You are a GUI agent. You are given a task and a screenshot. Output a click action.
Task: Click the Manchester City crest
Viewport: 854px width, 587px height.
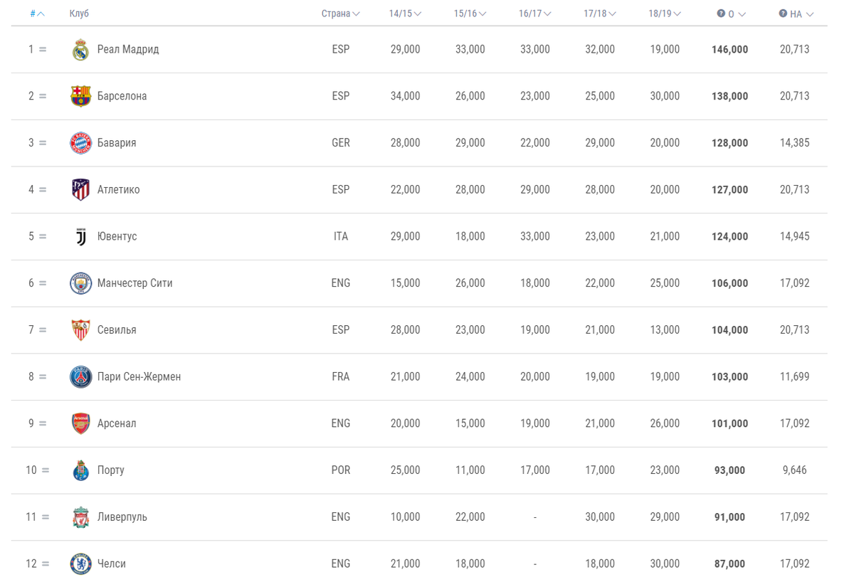80,283
